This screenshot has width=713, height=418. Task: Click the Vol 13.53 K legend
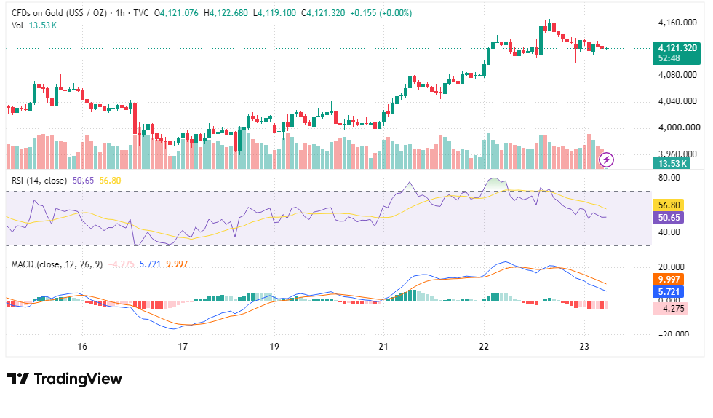34,25
